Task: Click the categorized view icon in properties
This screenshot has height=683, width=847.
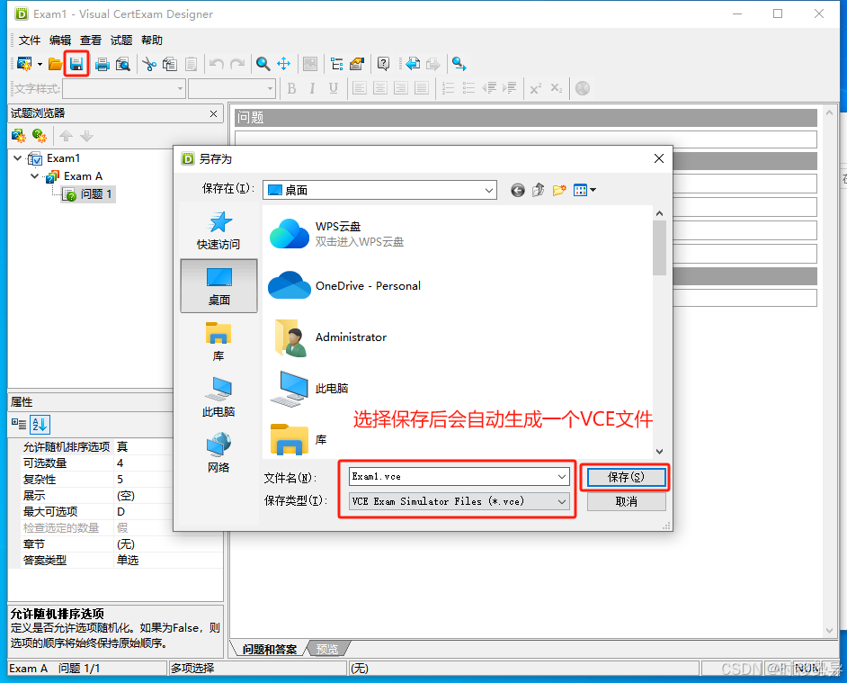Action: click(x=19, y=425)
